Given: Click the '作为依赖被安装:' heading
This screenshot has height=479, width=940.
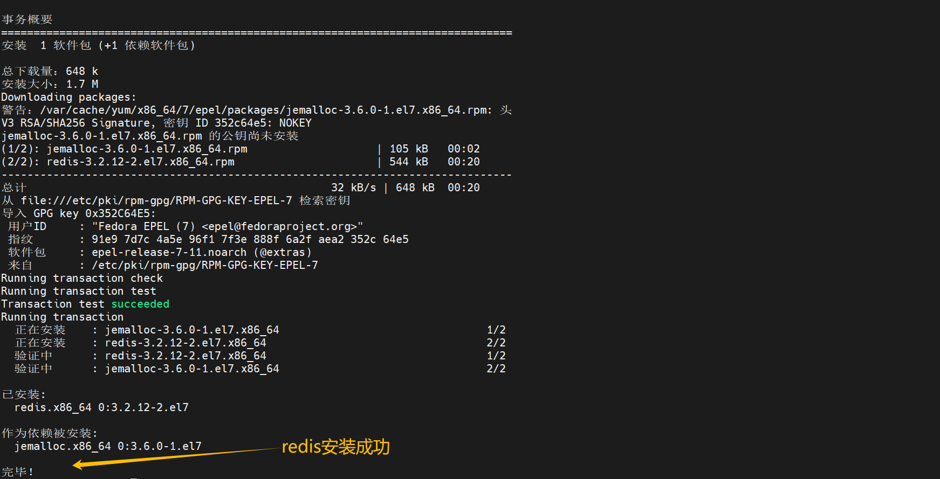Looking at the screenshot, I should click(50, 433).
